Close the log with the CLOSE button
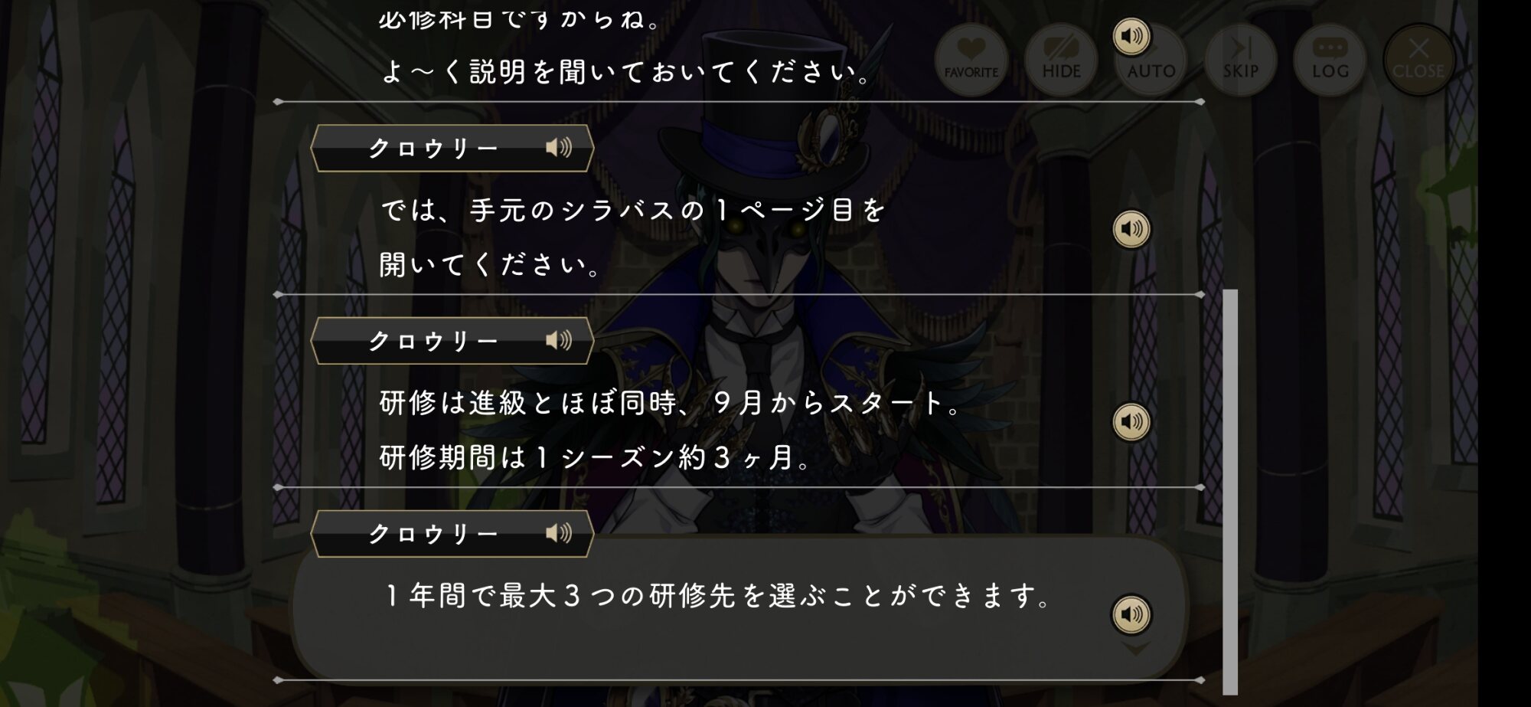The width and height of the screenshot is (1531, 707). (1418, 59)
